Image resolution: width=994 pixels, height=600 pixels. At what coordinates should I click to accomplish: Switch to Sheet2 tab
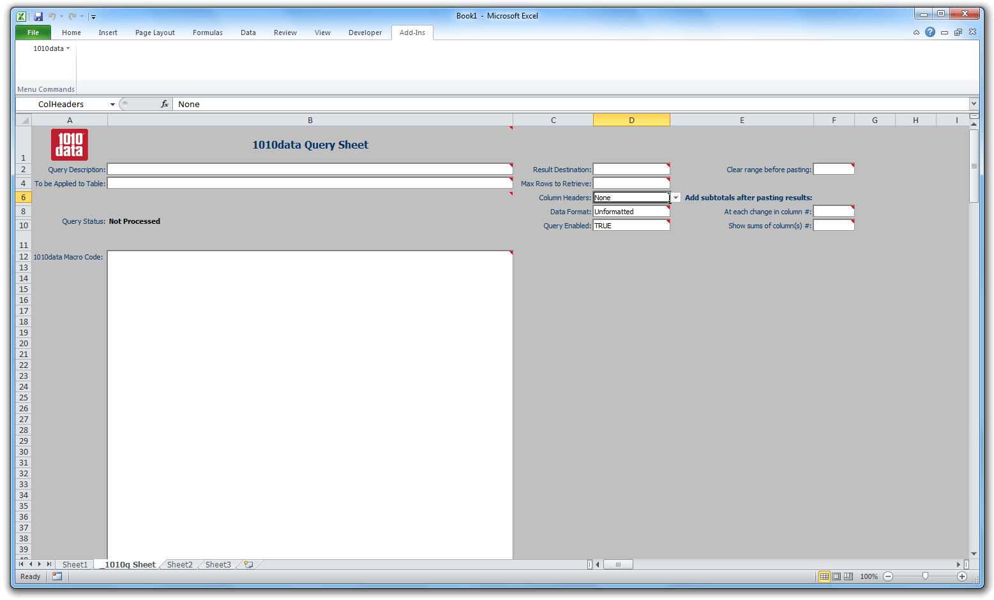point(180,565)
